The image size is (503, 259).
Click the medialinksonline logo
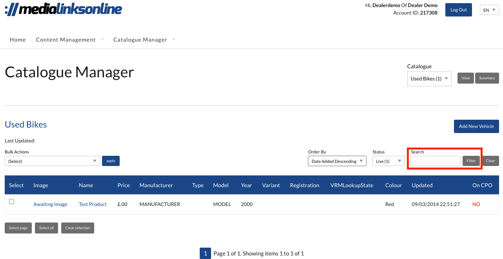(64, 9)
